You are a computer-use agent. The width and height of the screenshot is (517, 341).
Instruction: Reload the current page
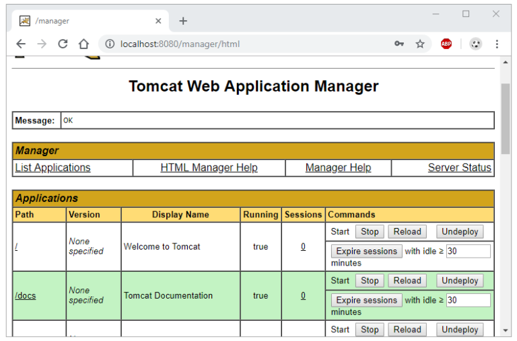pos(63,44)
